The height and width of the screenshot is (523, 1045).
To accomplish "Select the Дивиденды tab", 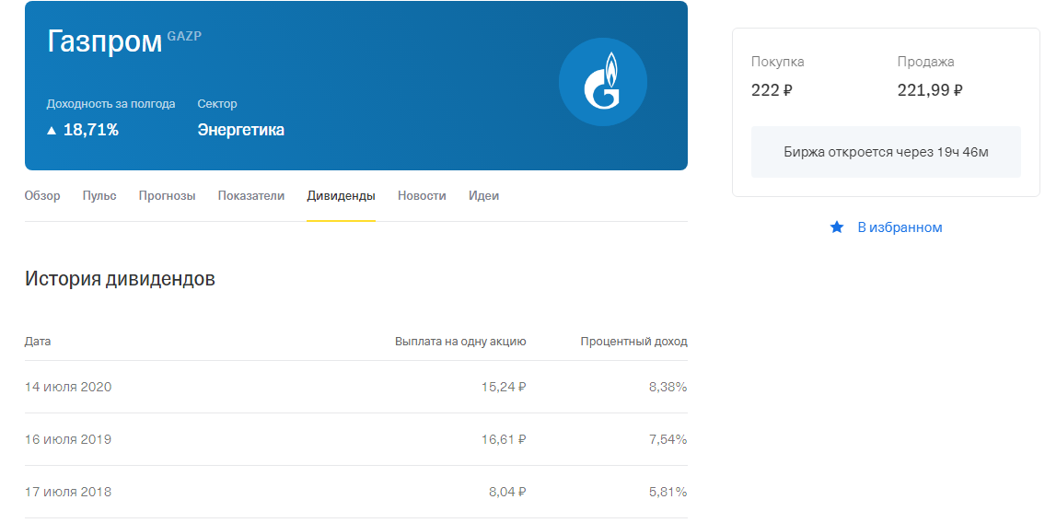I will pos(342,196).
